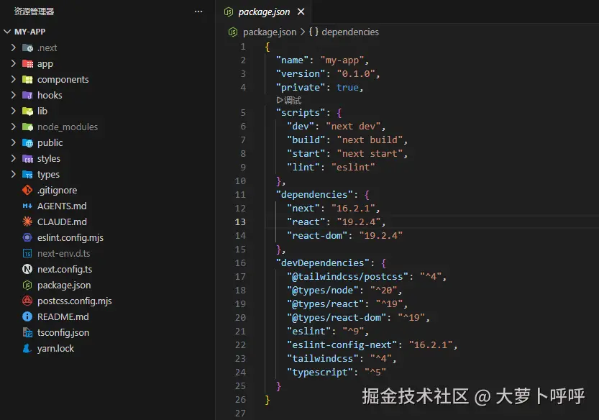Click the "16.2.1" version of next on line 12
The image size is (599, 420).
tap(353, 209)
